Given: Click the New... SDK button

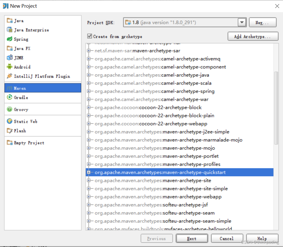Looking at the screenshot, I should coord(263,22).
